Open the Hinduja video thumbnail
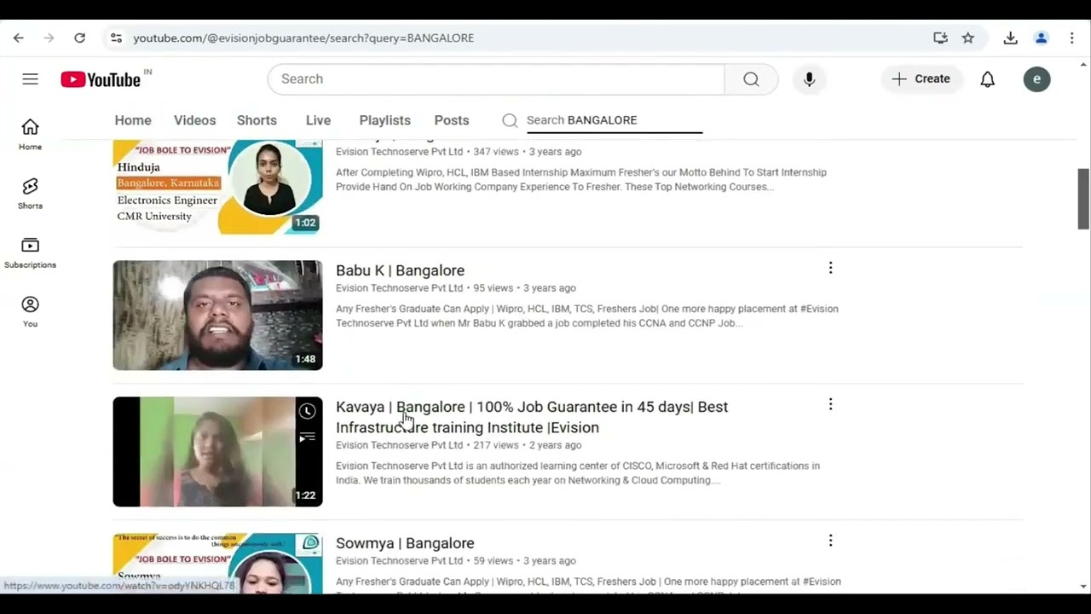 pos(217,187)
